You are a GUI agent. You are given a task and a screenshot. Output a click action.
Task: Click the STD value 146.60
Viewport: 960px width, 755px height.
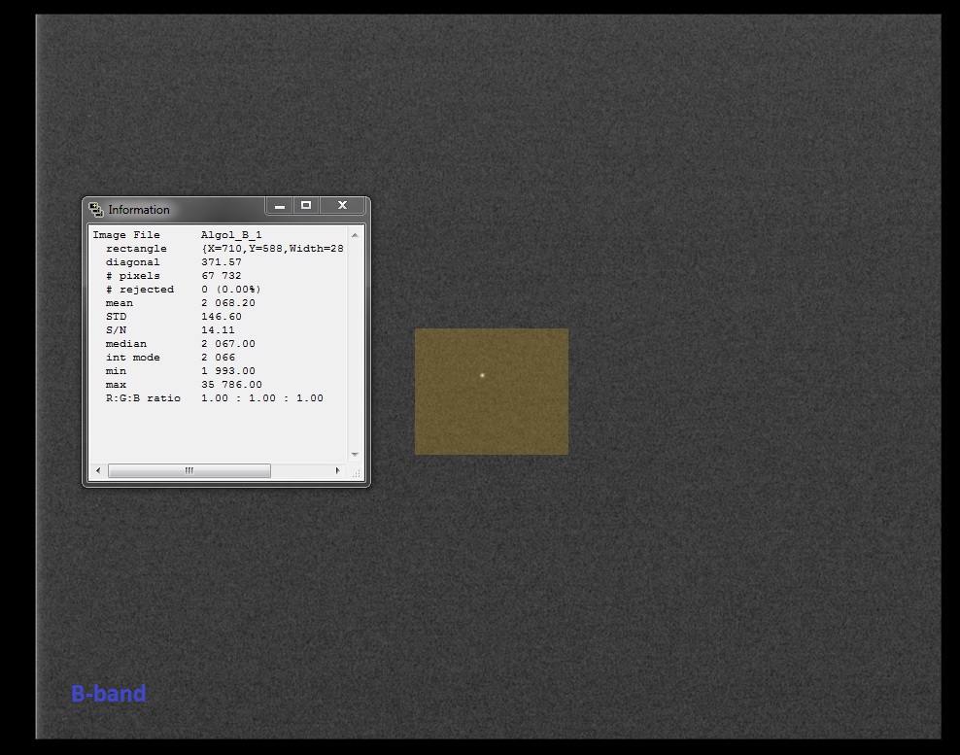222,317
